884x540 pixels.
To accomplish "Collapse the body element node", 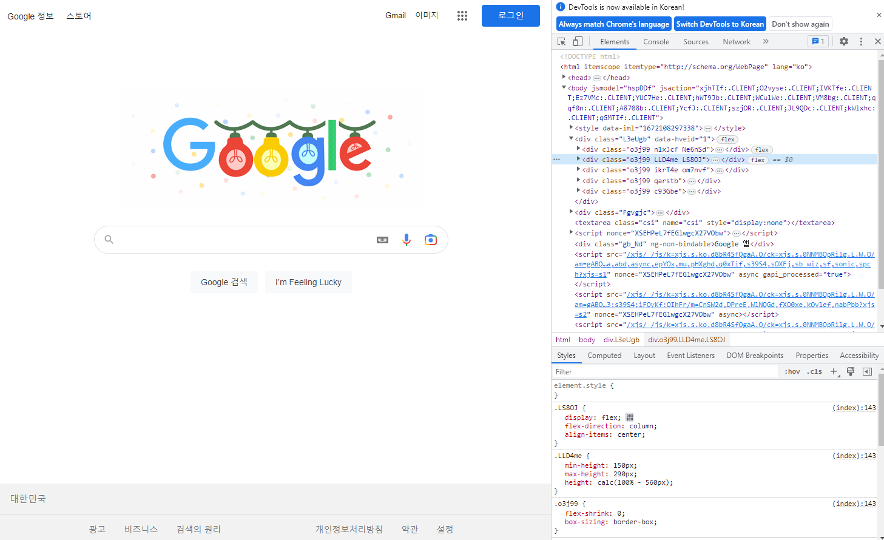I will tap(564, 87).
